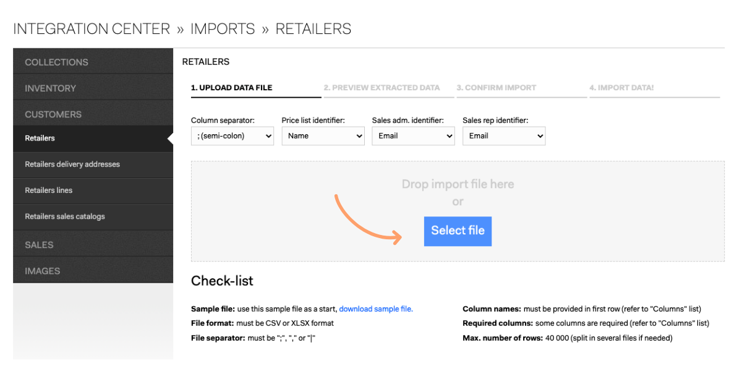The image size is (742, 371).
Task: Click the Select file button
Action: coord(458,231)
